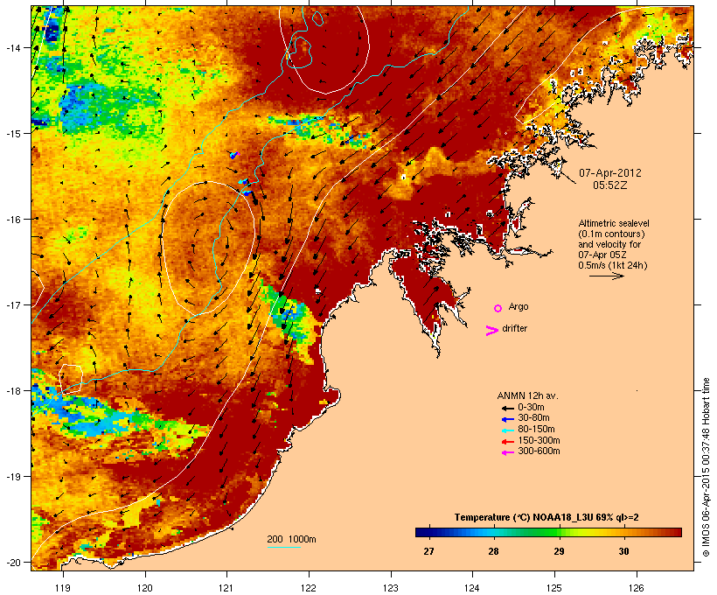The image size is (717, 595).
Task: Click the latitude label -14
Action: coord(13,47)
